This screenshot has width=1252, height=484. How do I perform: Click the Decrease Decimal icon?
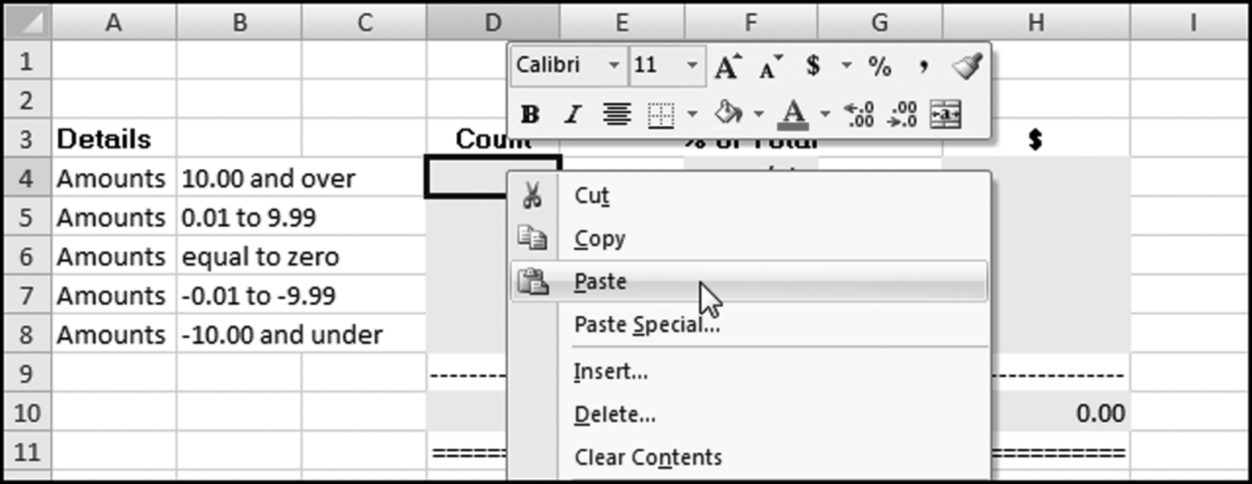coord(903,115)
